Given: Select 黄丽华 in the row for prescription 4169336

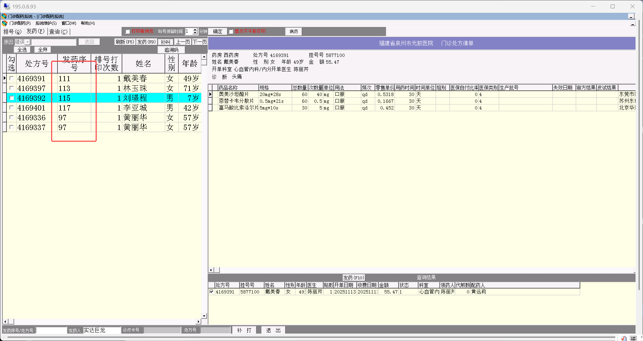Looking at the screenshot, I should (x=135, y=118).
